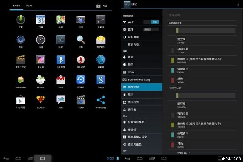
Task: Open the Settings overflow menu
Action: 238,4
